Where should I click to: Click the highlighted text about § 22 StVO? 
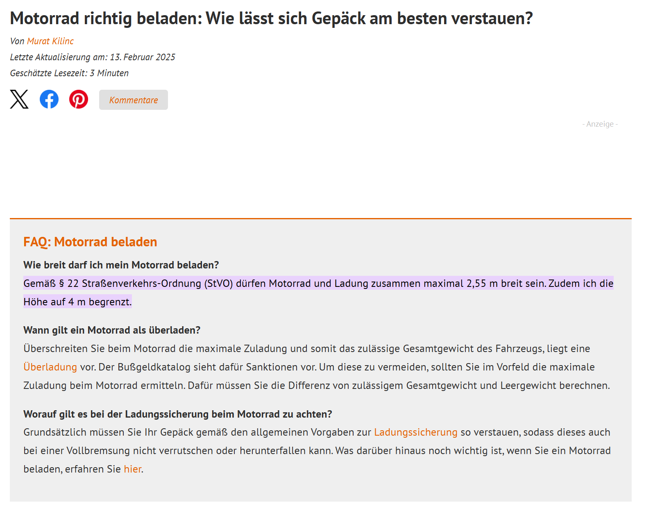[x=246, y=283]
